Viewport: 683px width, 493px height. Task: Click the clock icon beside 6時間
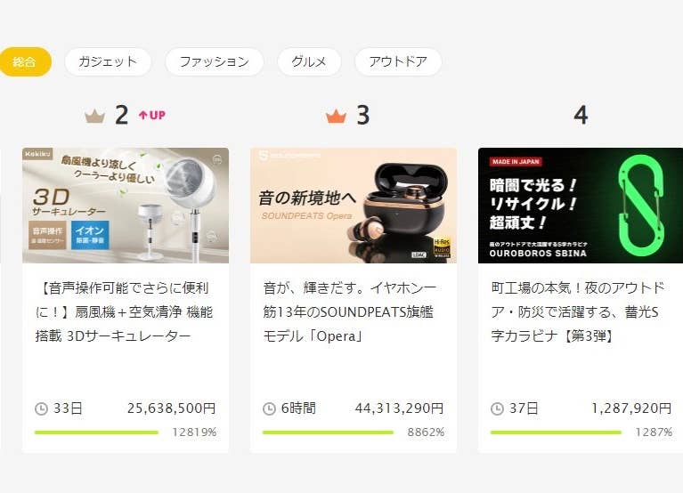click(x=269, y=408)
